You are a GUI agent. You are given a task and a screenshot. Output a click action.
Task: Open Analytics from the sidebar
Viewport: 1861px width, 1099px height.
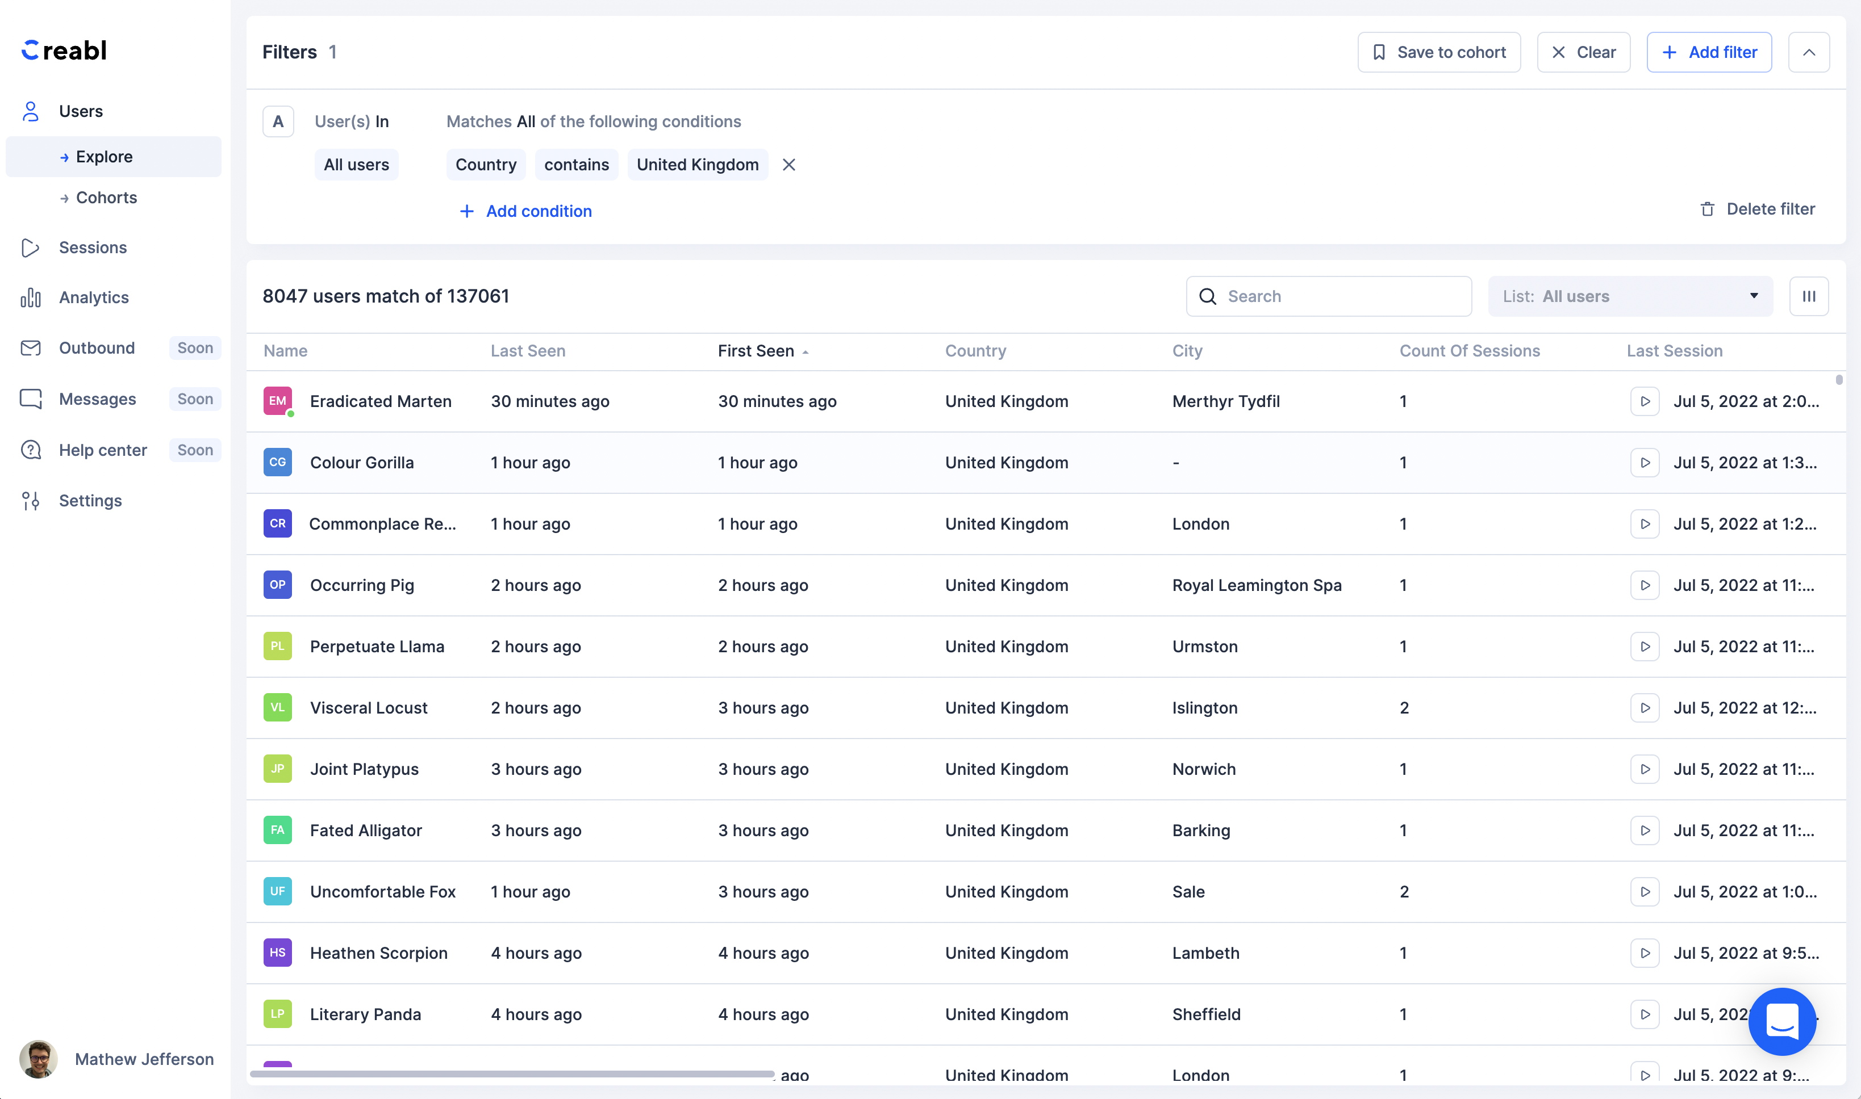93,297
